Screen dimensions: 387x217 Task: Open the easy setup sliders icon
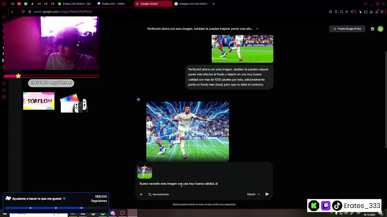[382, 12]
